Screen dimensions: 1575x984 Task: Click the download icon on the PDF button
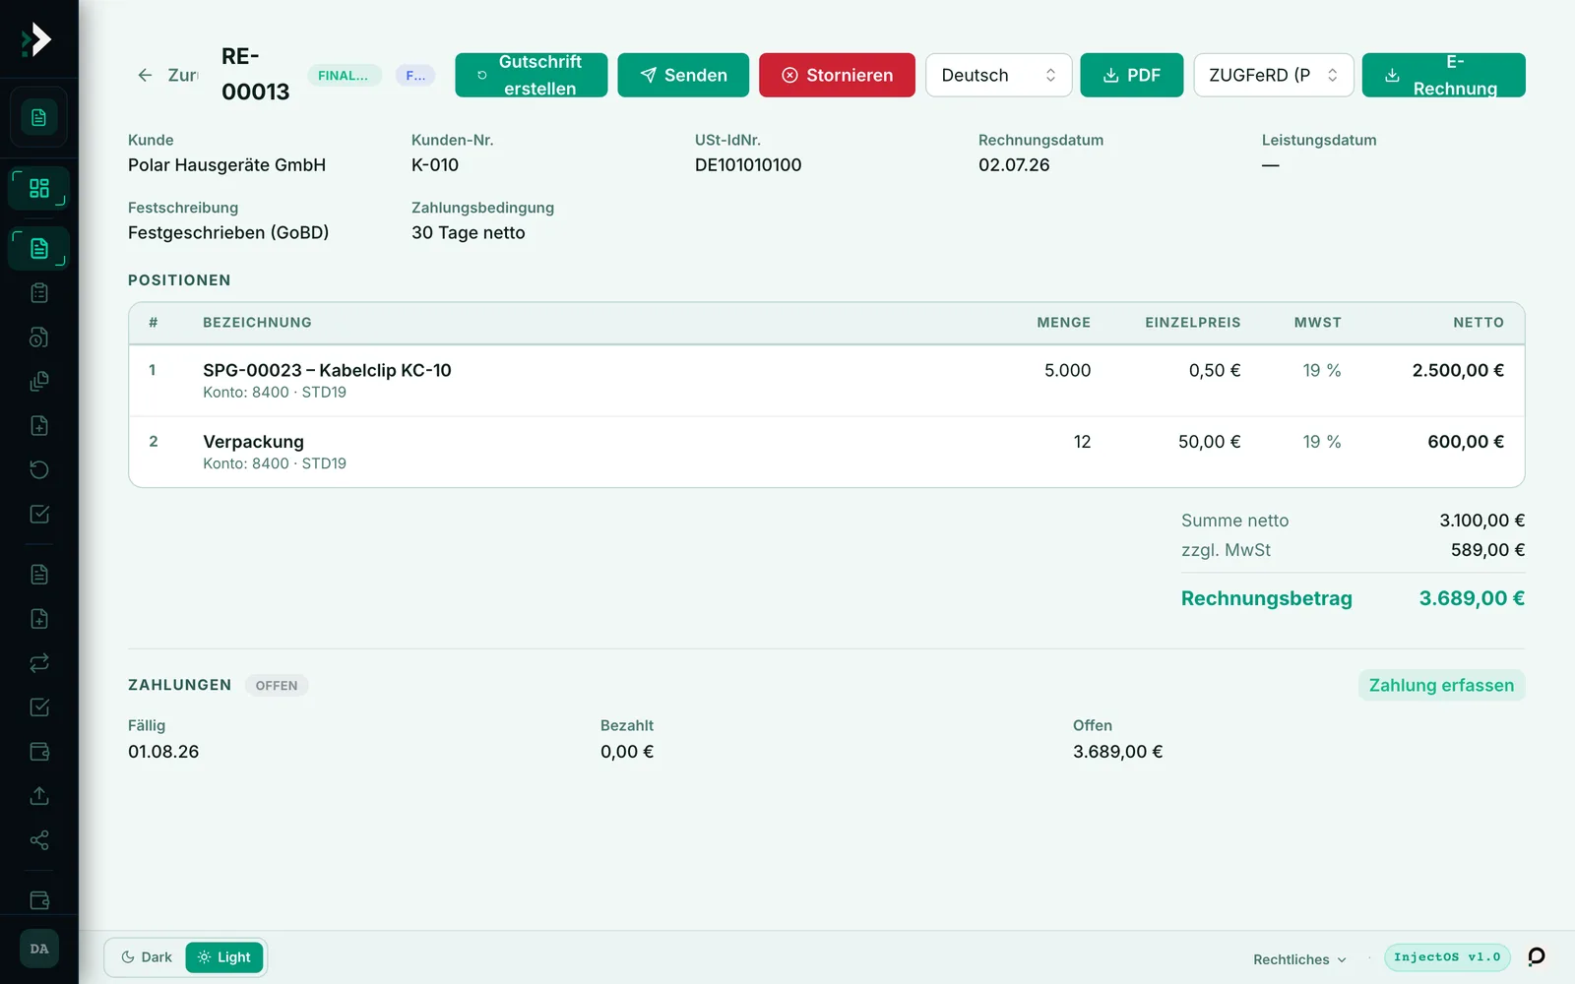(1110, 76)
